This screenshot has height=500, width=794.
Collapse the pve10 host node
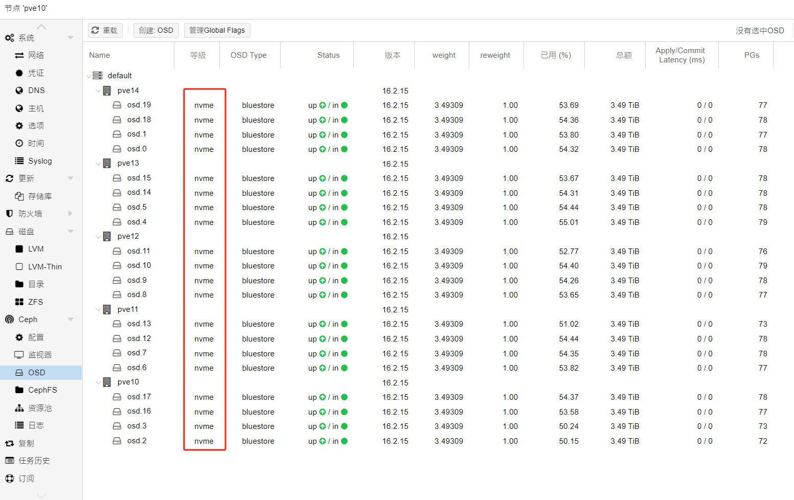coord(98,382)
